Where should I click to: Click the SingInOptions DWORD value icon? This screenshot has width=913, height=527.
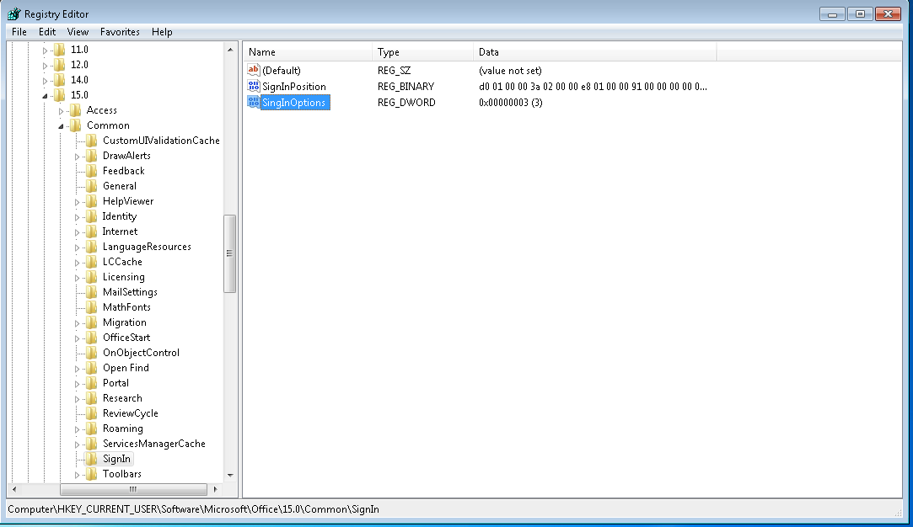click(253, 102)
